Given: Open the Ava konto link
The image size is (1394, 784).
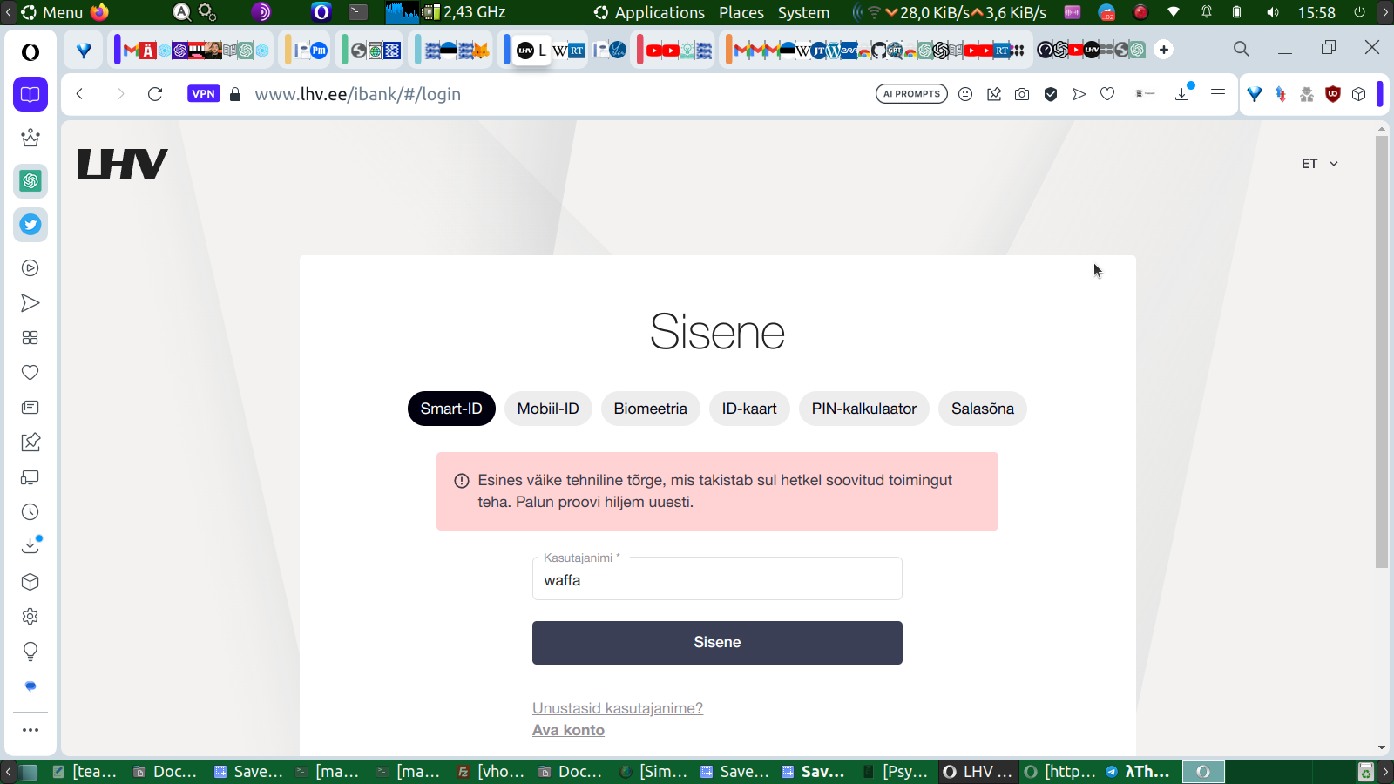Looking at the screenshot, I should point(568,730).
